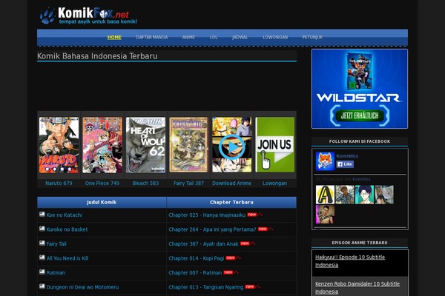Open the JADWAL menu item
Viewport: 445px width, 296px height.
pos(240,38)
